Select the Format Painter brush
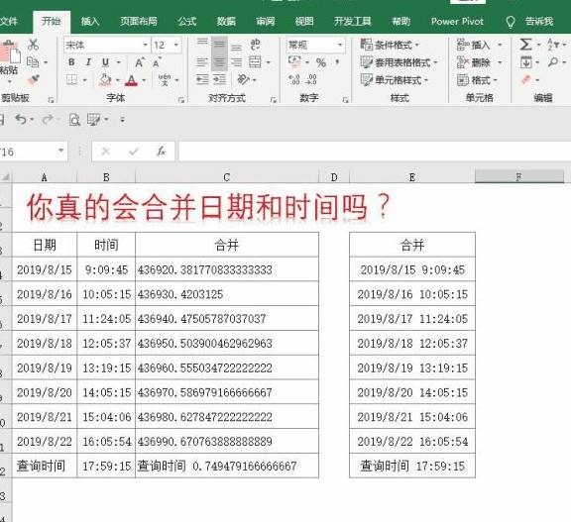 [x=34, y=79]
